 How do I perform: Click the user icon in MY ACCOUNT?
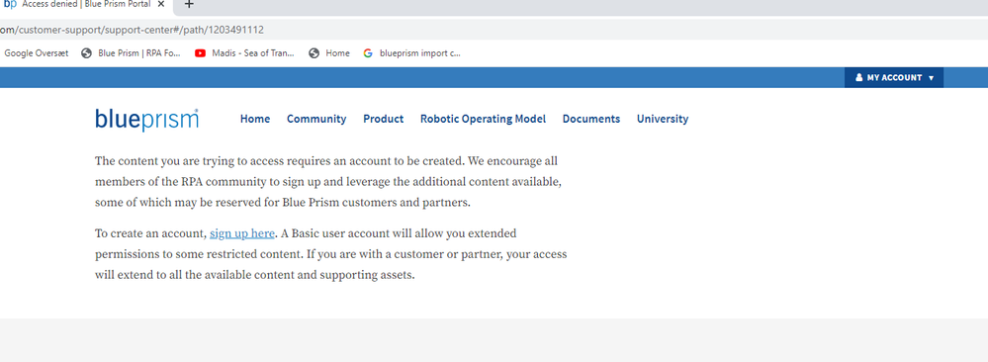(x=858, y=77)
